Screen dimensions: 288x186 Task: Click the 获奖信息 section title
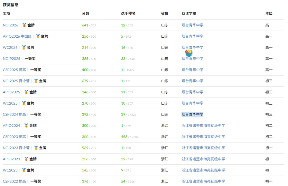[10, 5]
